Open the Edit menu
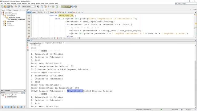Image resolution: width=197 pixels, height=111 pixels. pos(5,3)
